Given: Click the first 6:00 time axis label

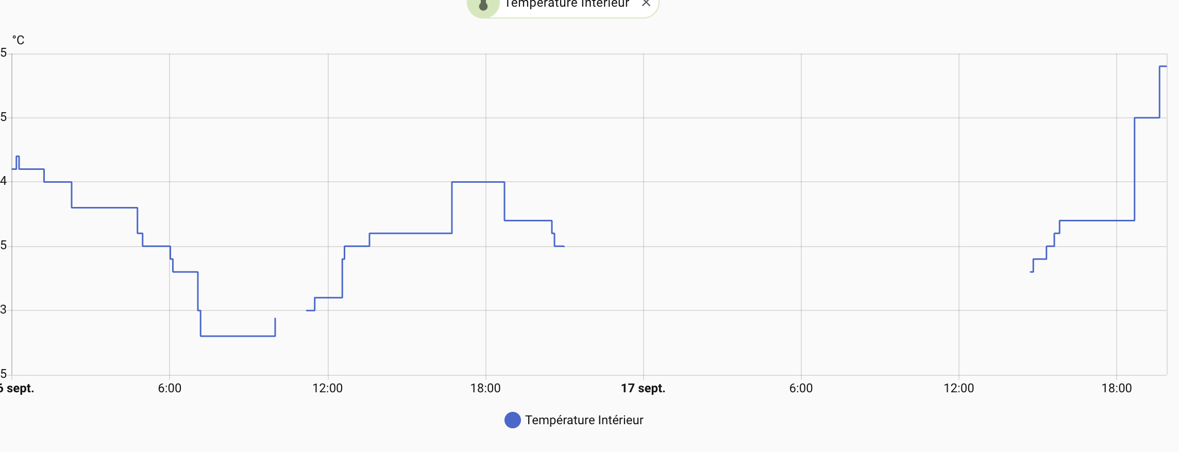Looking at the screenshot, I should pos(170,388).
